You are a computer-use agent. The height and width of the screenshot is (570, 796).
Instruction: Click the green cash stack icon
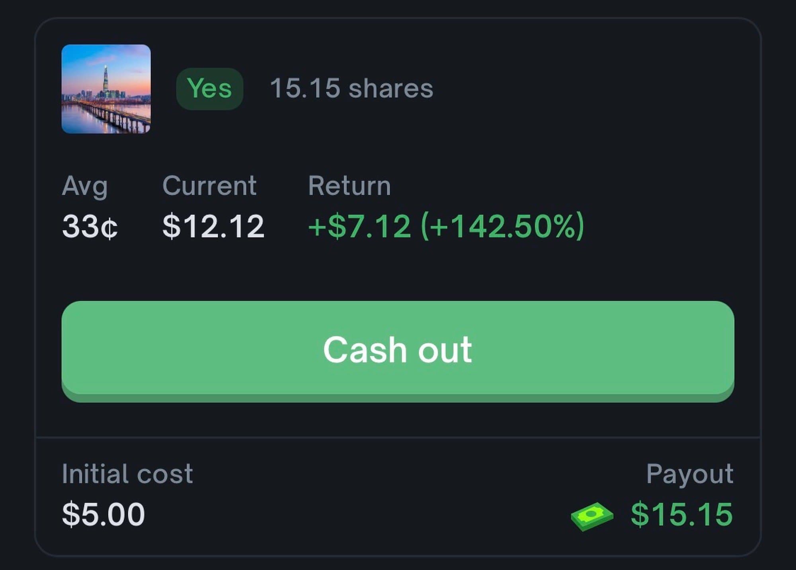(x=592, y=516)
